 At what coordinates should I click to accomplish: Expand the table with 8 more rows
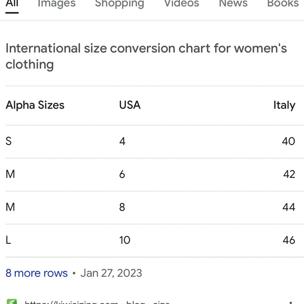coord(36,273)
